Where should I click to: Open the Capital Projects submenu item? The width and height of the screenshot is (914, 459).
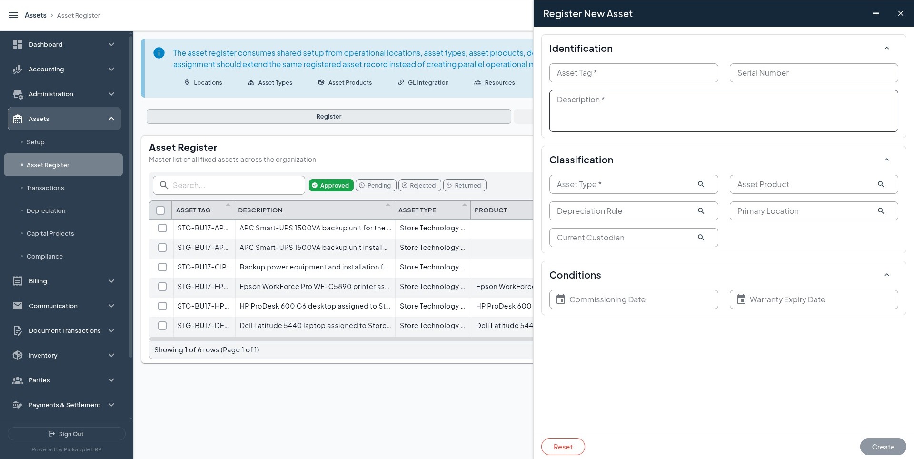point(50,233)
